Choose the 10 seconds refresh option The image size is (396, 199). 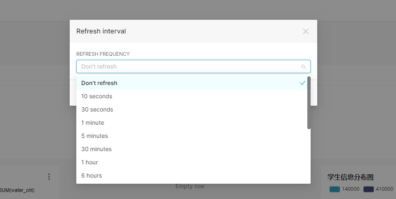click(97, 96)
